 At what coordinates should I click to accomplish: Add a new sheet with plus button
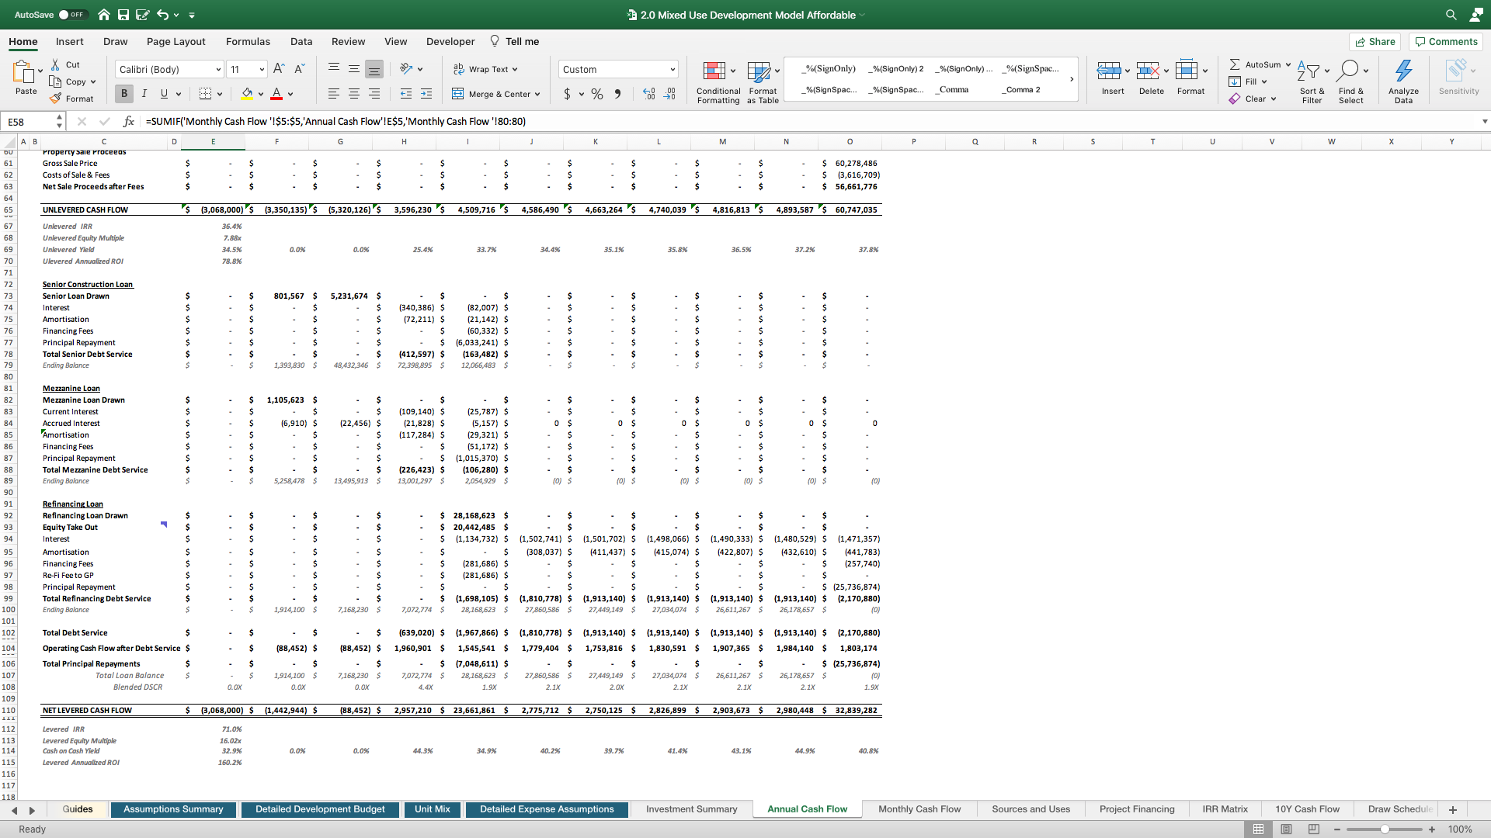pyautogui.click(x=1453, y=809)
